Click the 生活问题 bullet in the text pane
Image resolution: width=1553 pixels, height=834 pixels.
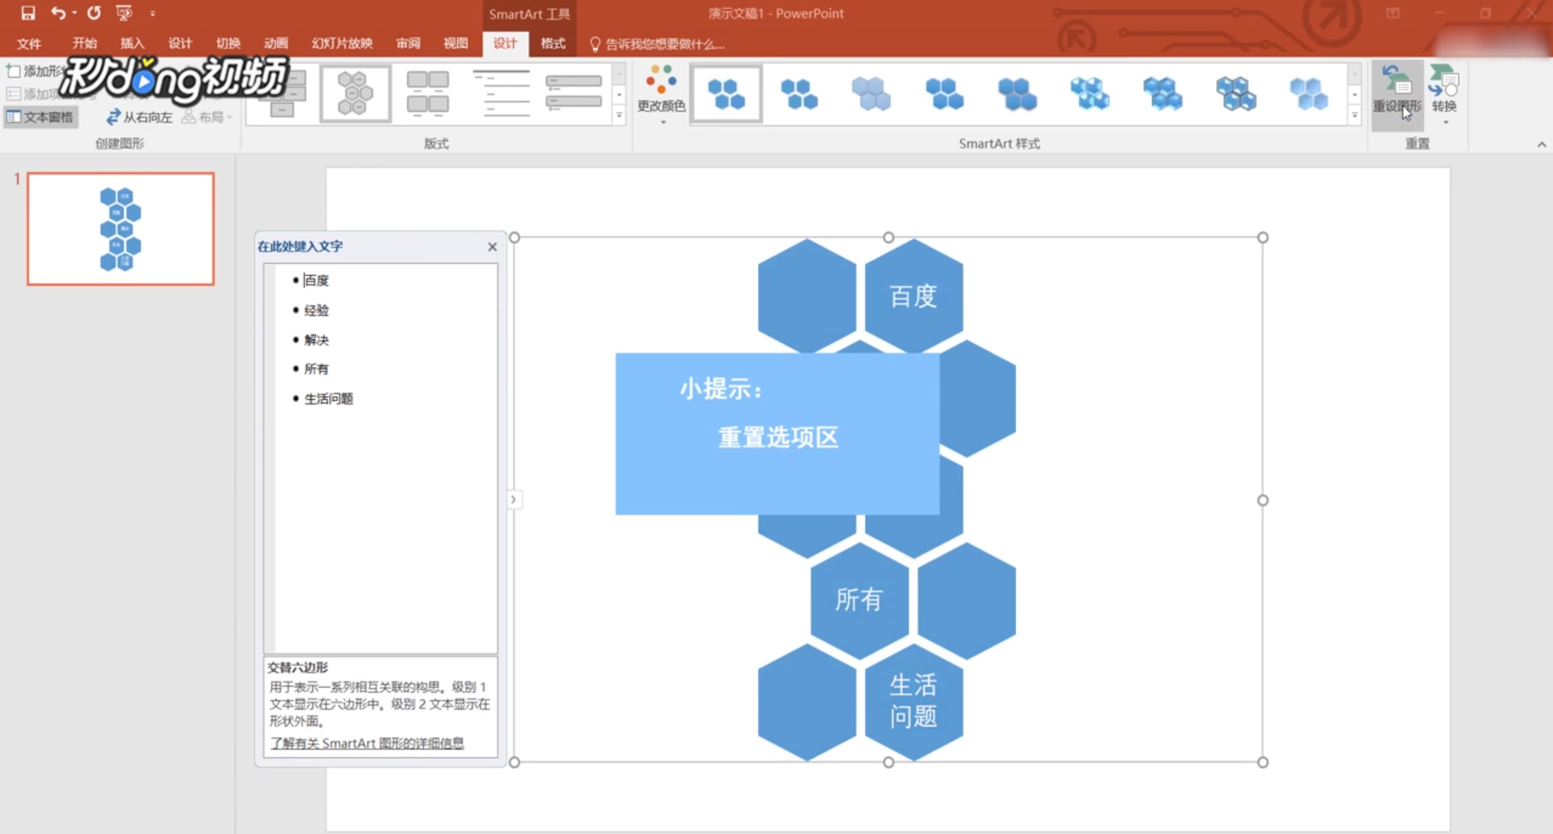pyautogui.click(x=329, y=398)
